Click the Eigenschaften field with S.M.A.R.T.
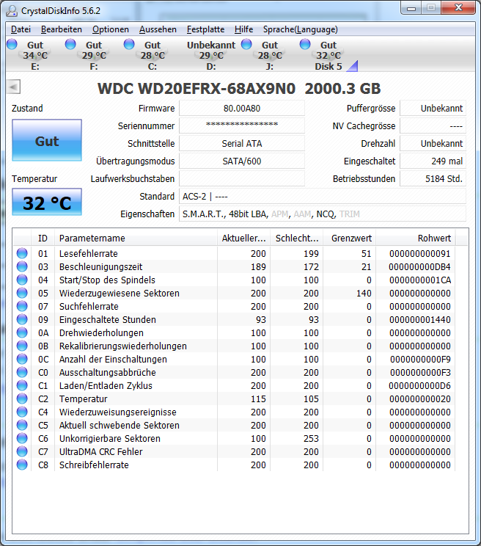481x546 pixels. 323,214
